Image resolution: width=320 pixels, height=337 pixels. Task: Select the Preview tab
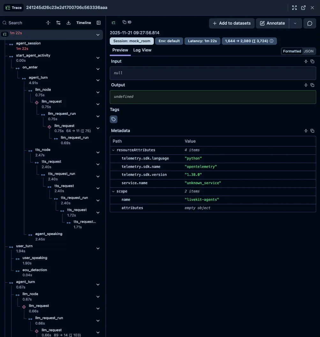(x=120, y=50)
